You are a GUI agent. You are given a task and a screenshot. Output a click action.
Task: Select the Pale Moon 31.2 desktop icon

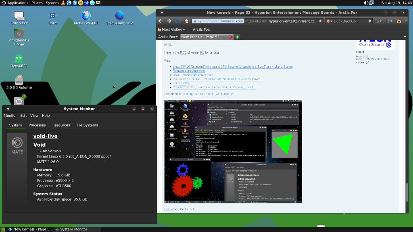click(x=119, y=18)
